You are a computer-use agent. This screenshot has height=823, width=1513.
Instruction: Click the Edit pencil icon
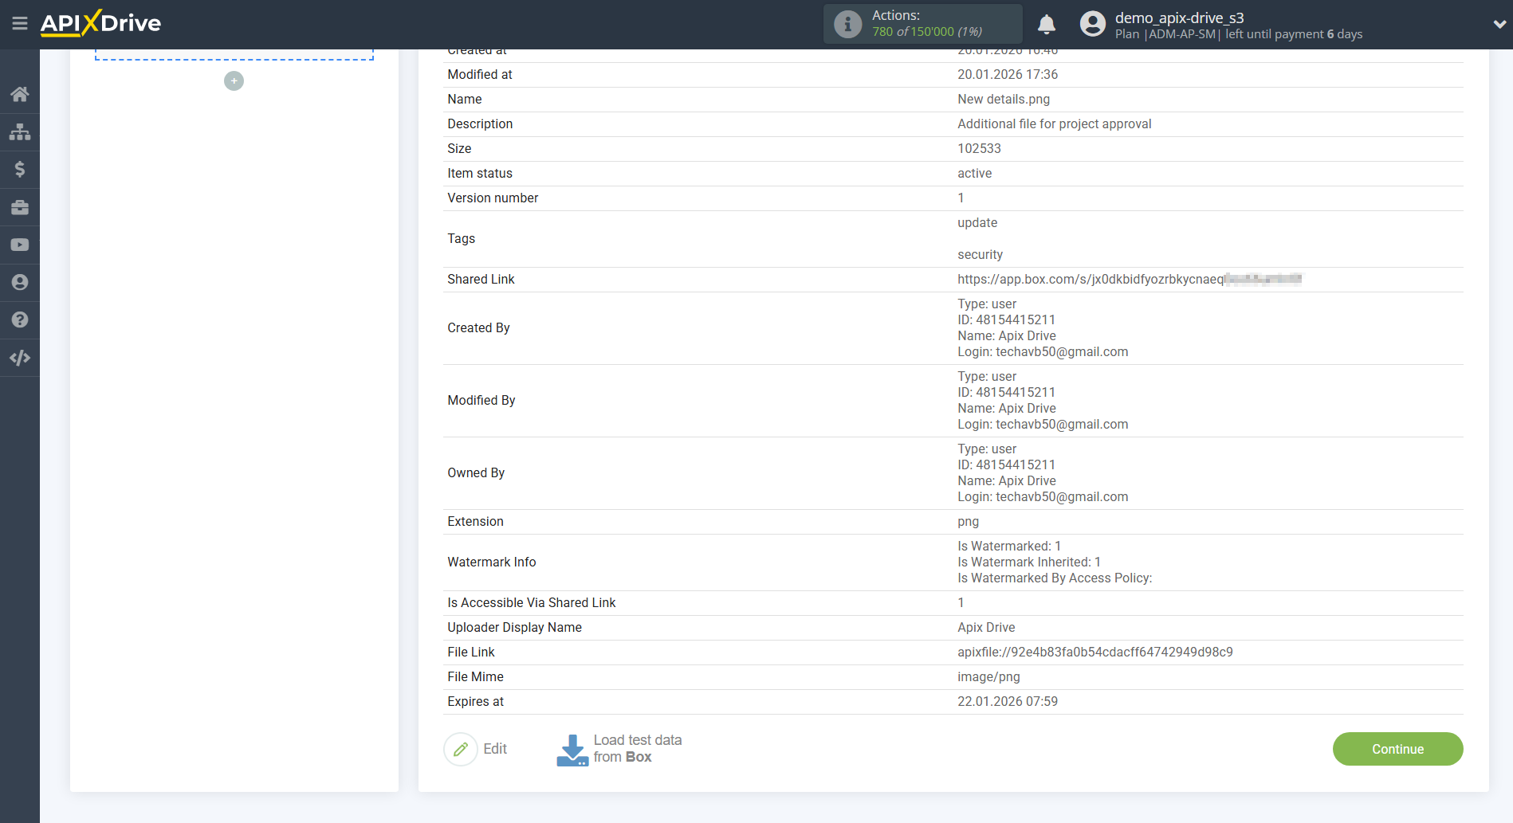pyautogui.click(x=461, y=749)
